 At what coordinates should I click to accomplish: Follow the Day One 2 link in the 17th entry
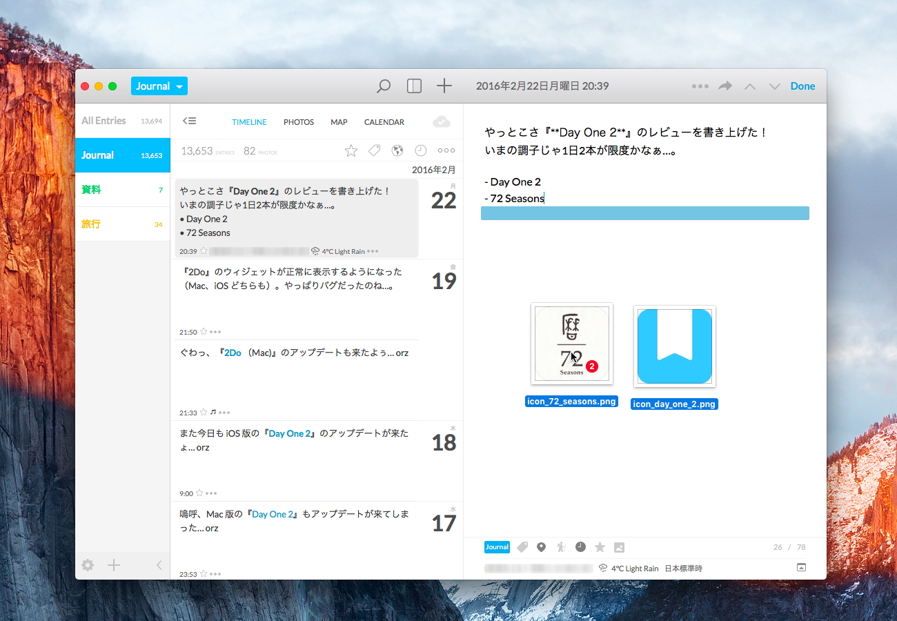(x=273, y=514)
